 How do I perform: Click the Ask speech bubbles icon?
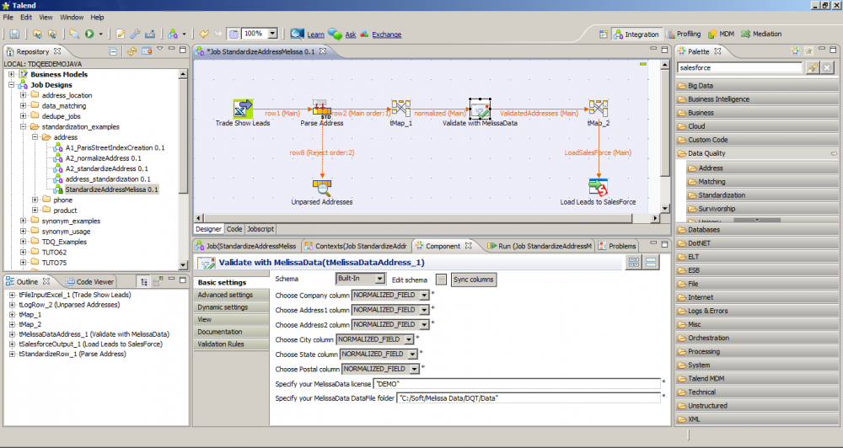pos(335,34)
